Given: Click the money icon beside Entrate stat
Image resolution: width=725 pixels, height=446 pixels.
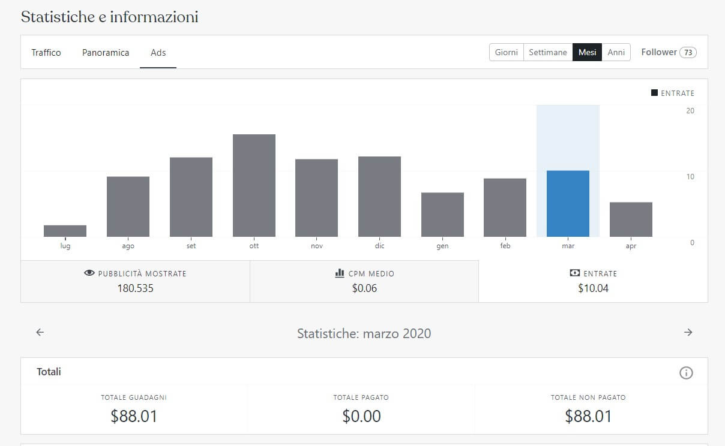Looking at the screenshot, I should pyautogui.click(x=574, y=273).
